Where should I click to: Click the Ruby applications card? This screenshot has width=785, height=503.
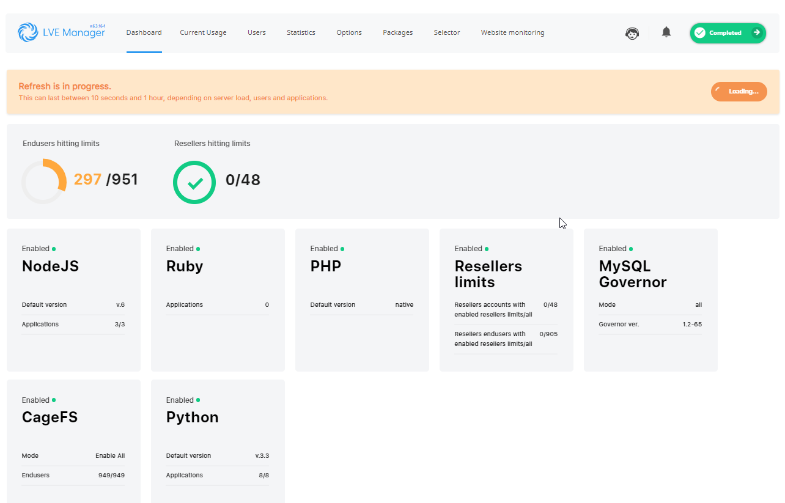point(217,299)
